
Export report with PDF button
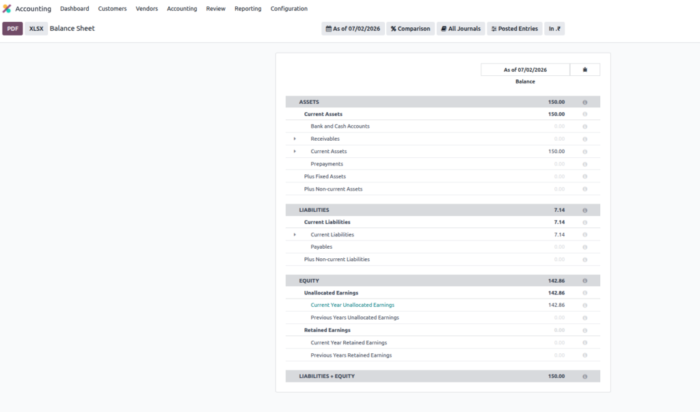point(12,29)
